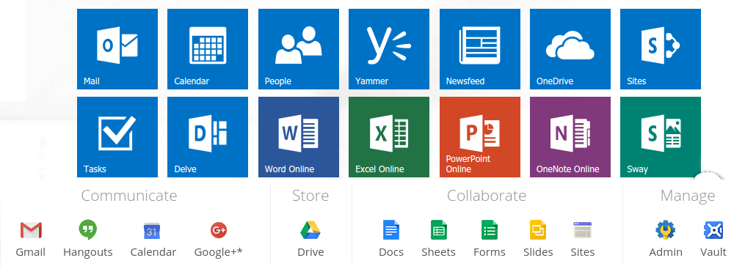Open the Office 365 Calendar tile
This screenshot has height=269, width=745.
click(208, 49)
